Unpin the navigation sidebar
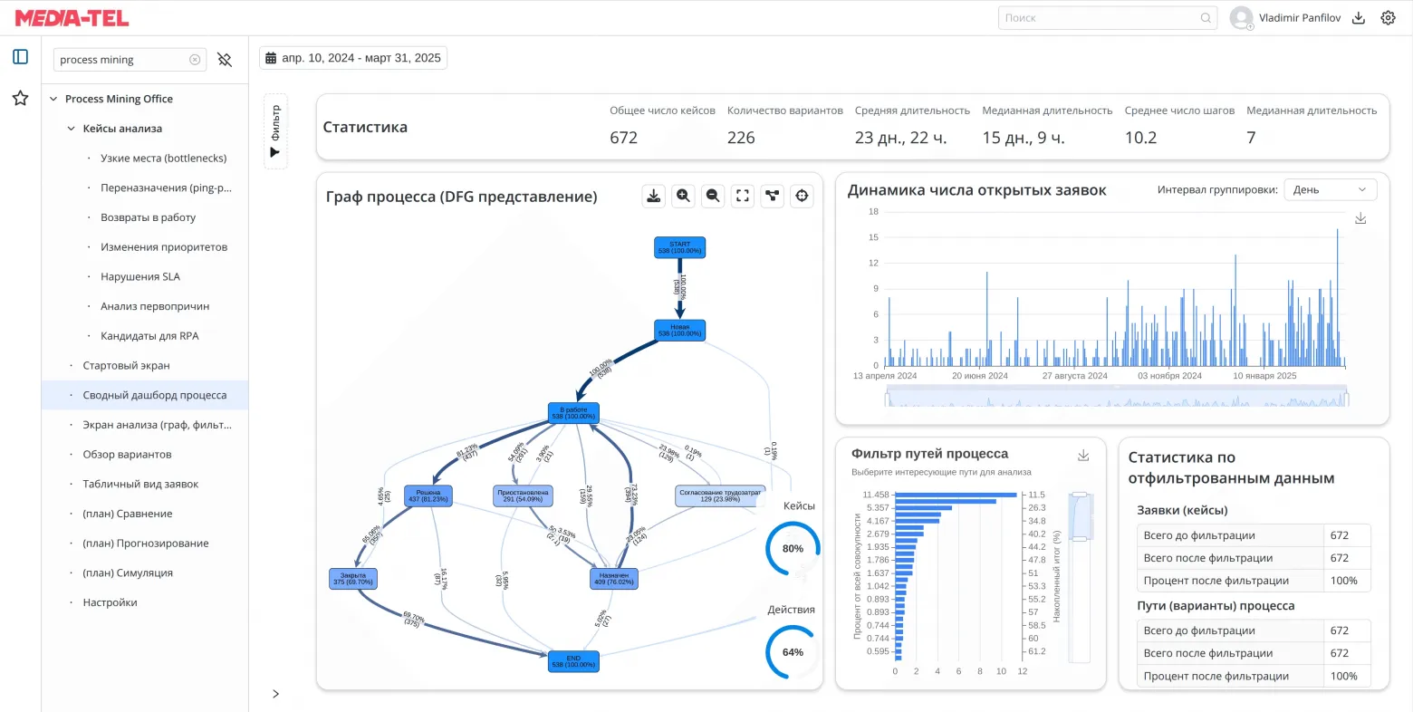This screenshot has height=712, width=1413. (x=225, y=59)
